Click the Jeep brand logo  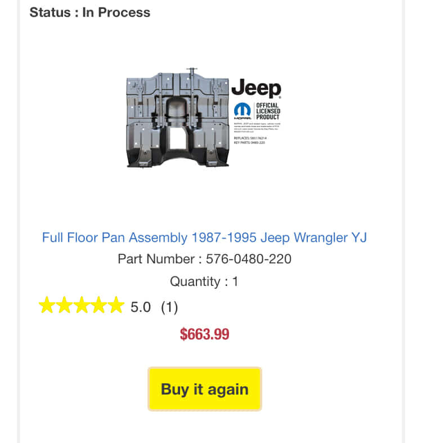[256, 89]
